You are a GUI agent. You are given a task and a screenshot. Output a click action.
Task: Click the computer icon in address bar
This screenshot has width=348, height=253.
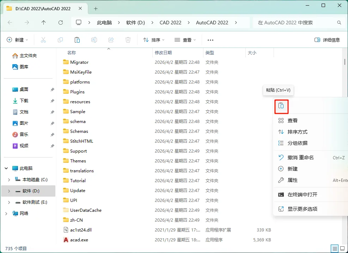(79, 23)
